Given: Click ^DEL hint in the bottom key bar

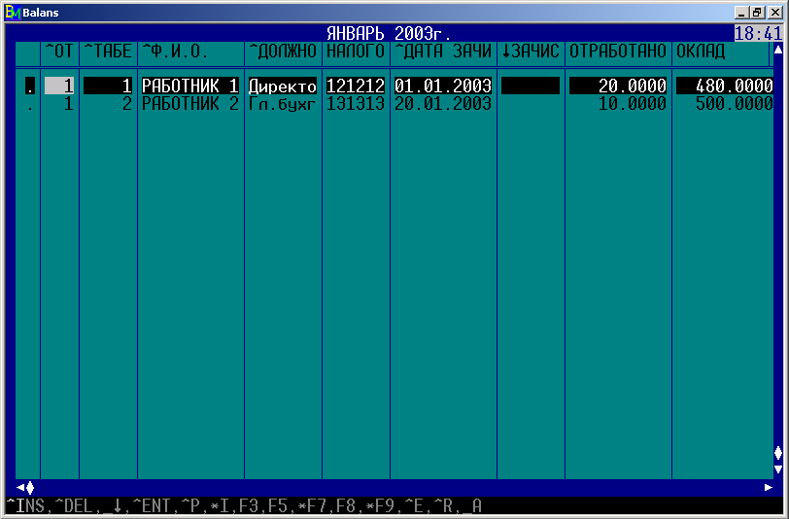Looking at the screenshot, I should [x=74, y=505].
